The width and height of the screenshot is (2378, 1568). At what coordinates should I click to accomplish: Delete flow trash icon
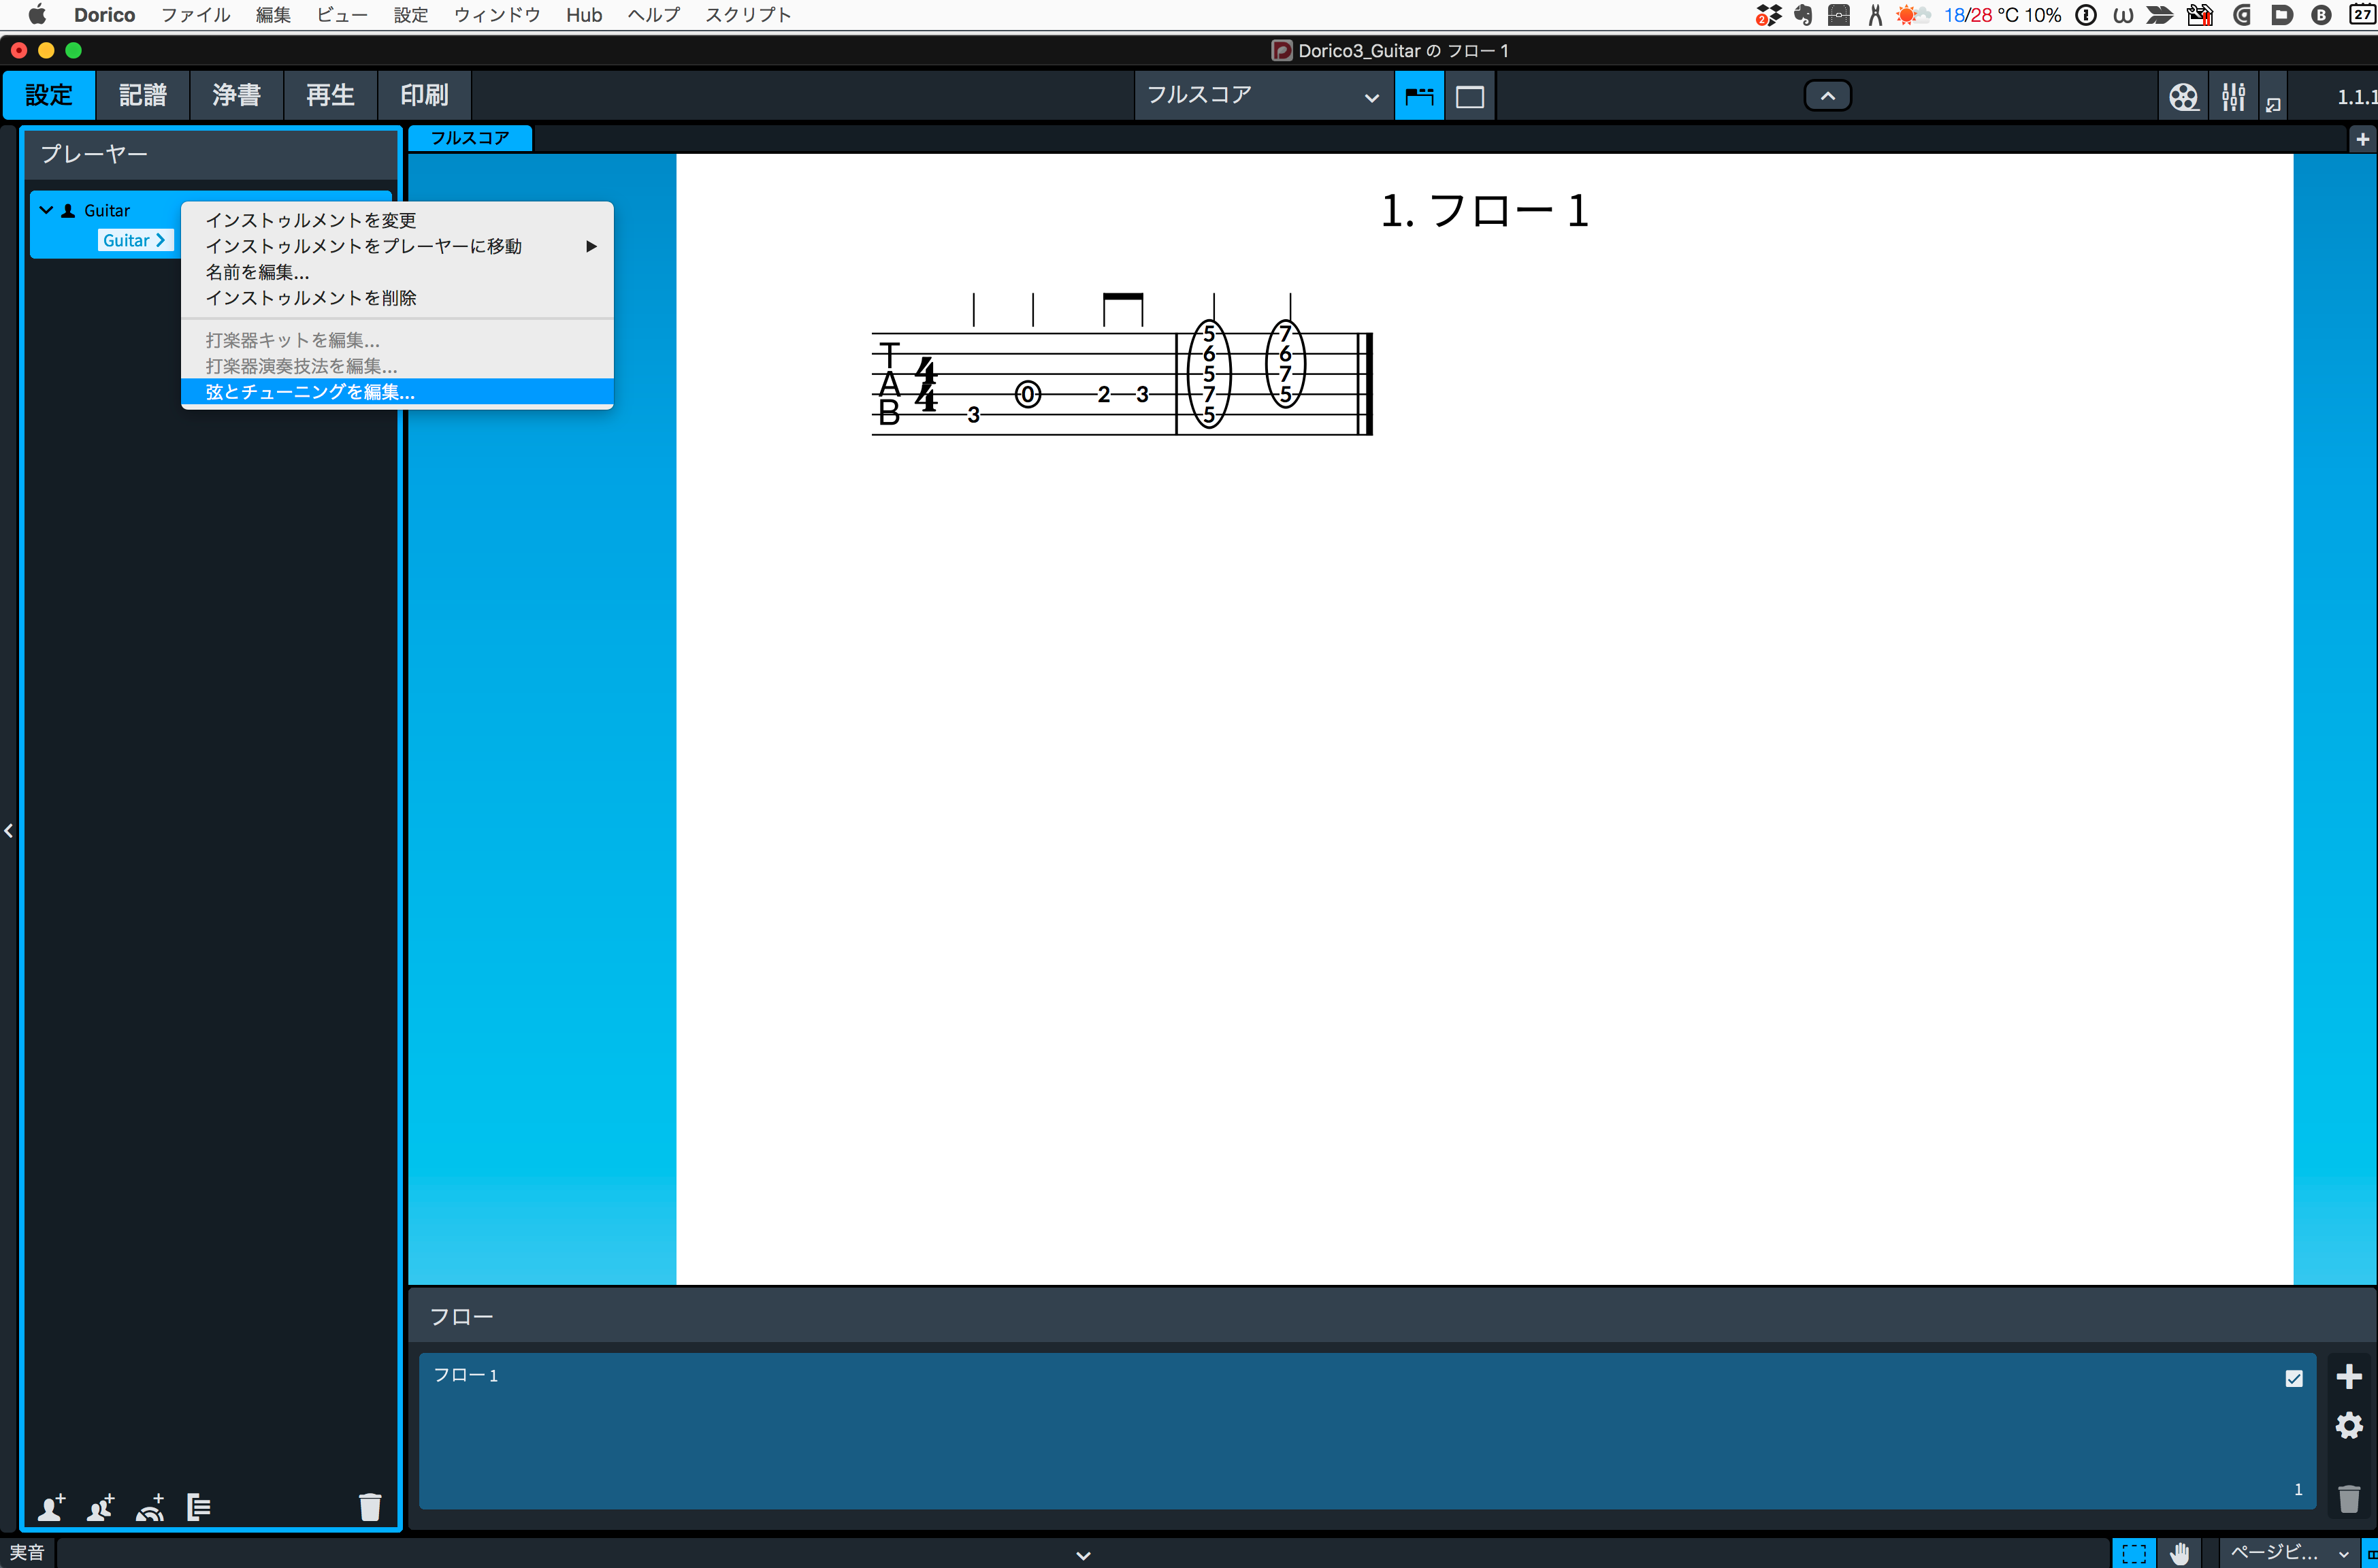point(2348,1498)
